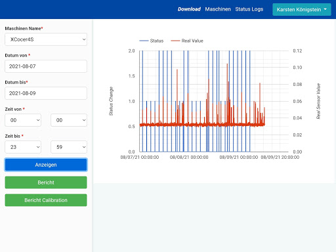Click the Anzeigen button

click(x=46, y=165)
